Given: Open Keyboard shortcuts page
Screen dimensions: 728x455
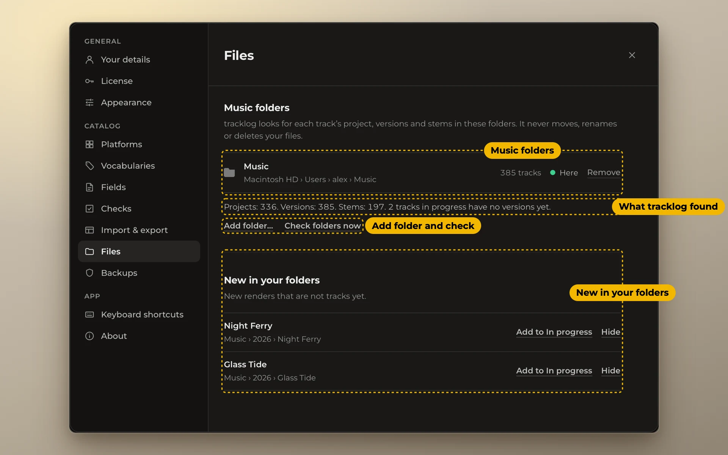Looking at the screenshot, I should [139, 315].
